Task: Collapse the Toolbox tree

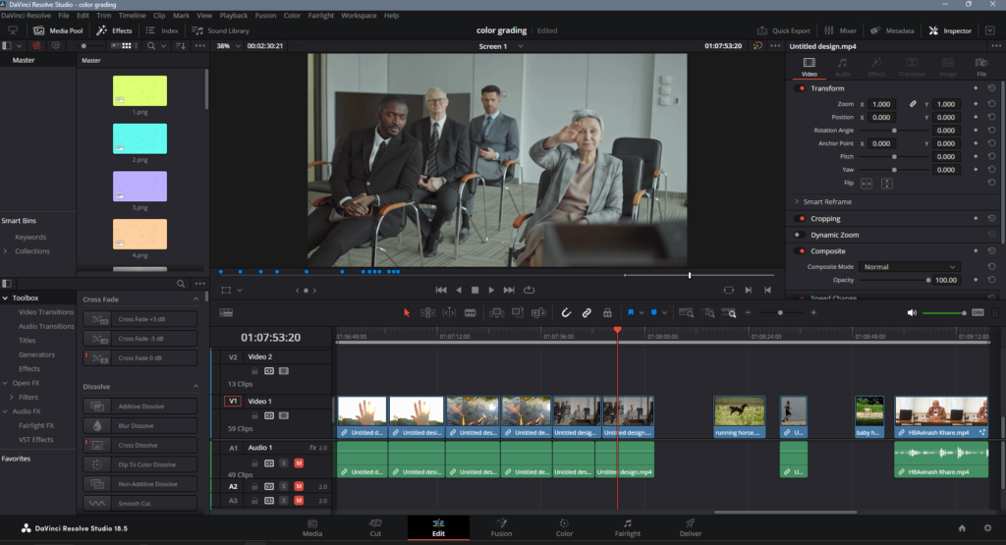Action: pos(5,299)
